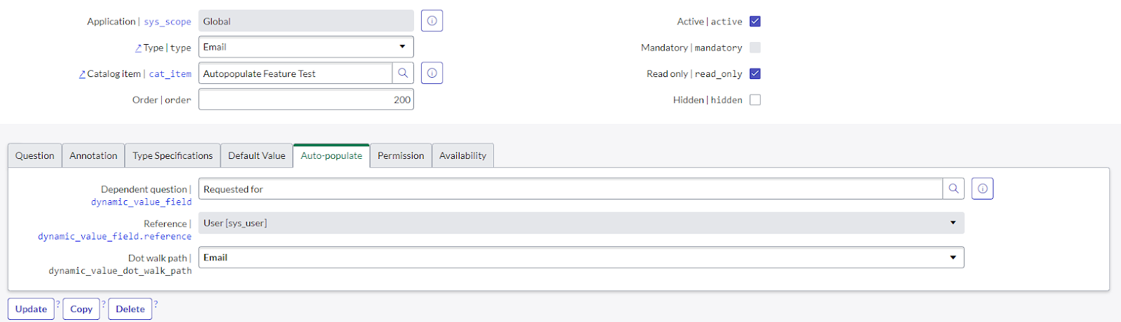Click the Order input field
The height and width of the screenshot is (322, 1121).
pyautogui.click(x=305, y=99)
